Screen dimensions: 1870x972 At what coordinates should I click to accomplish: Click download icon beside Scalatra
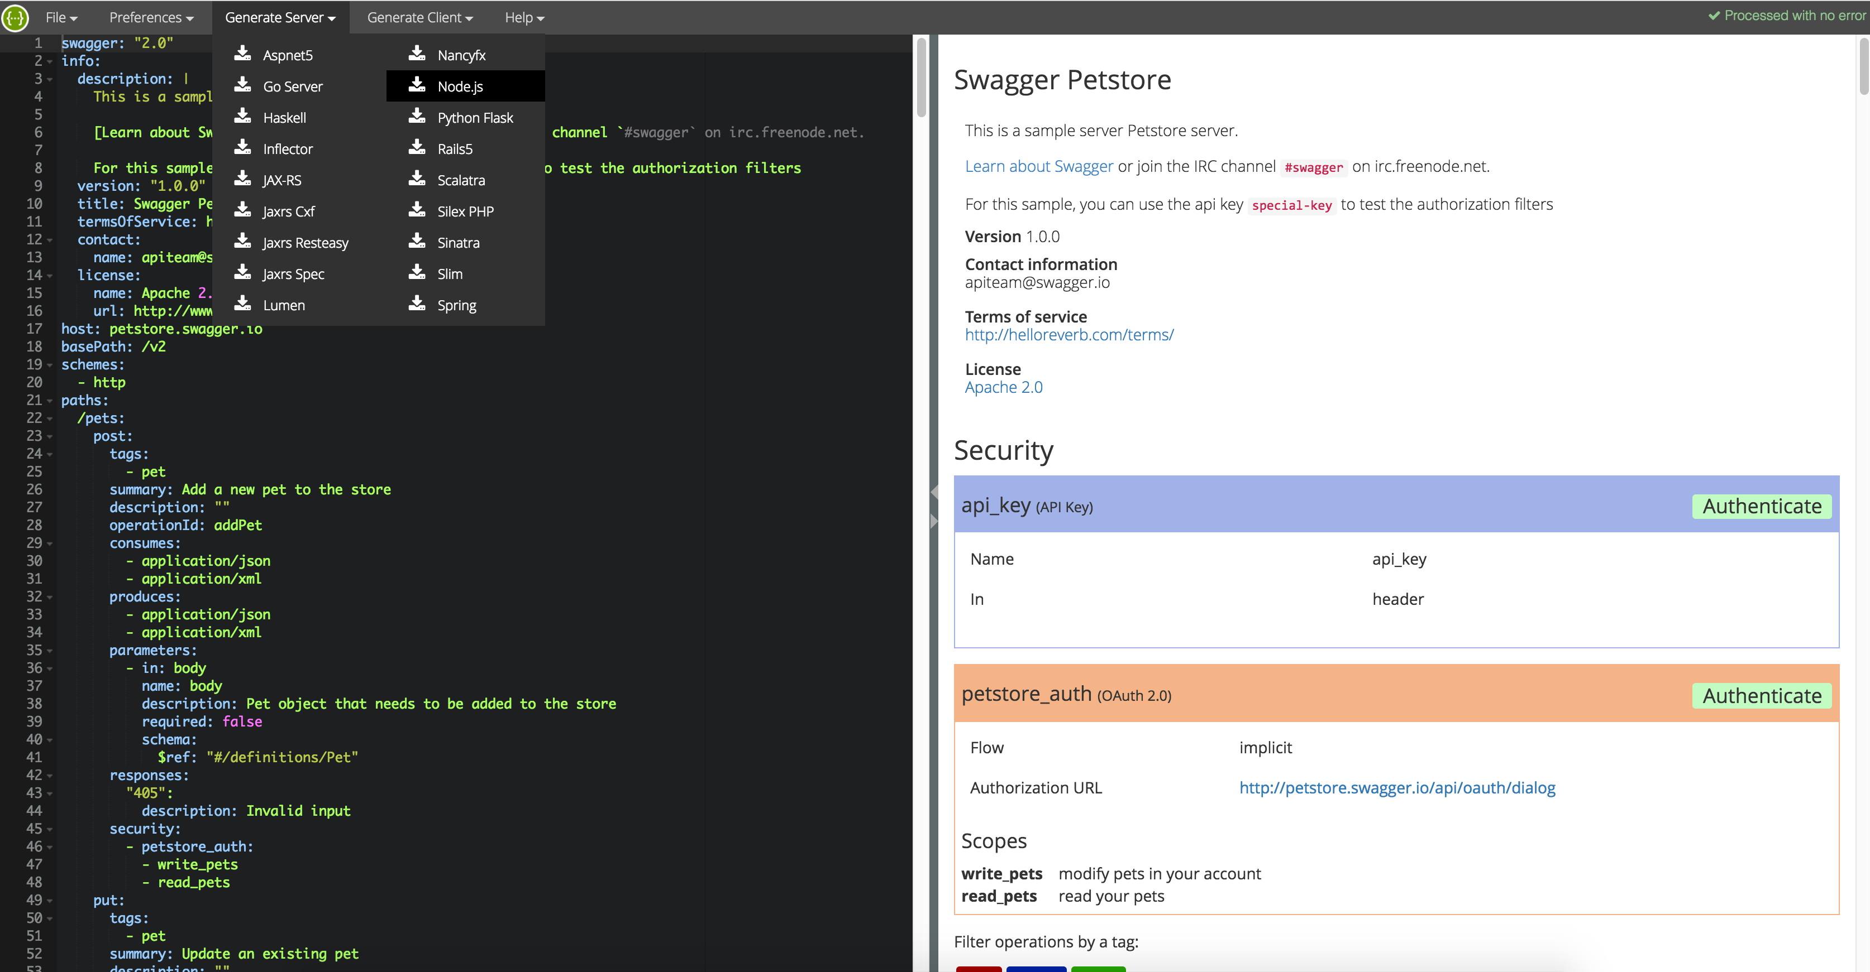pyautogui.click(x=417, y=179)
